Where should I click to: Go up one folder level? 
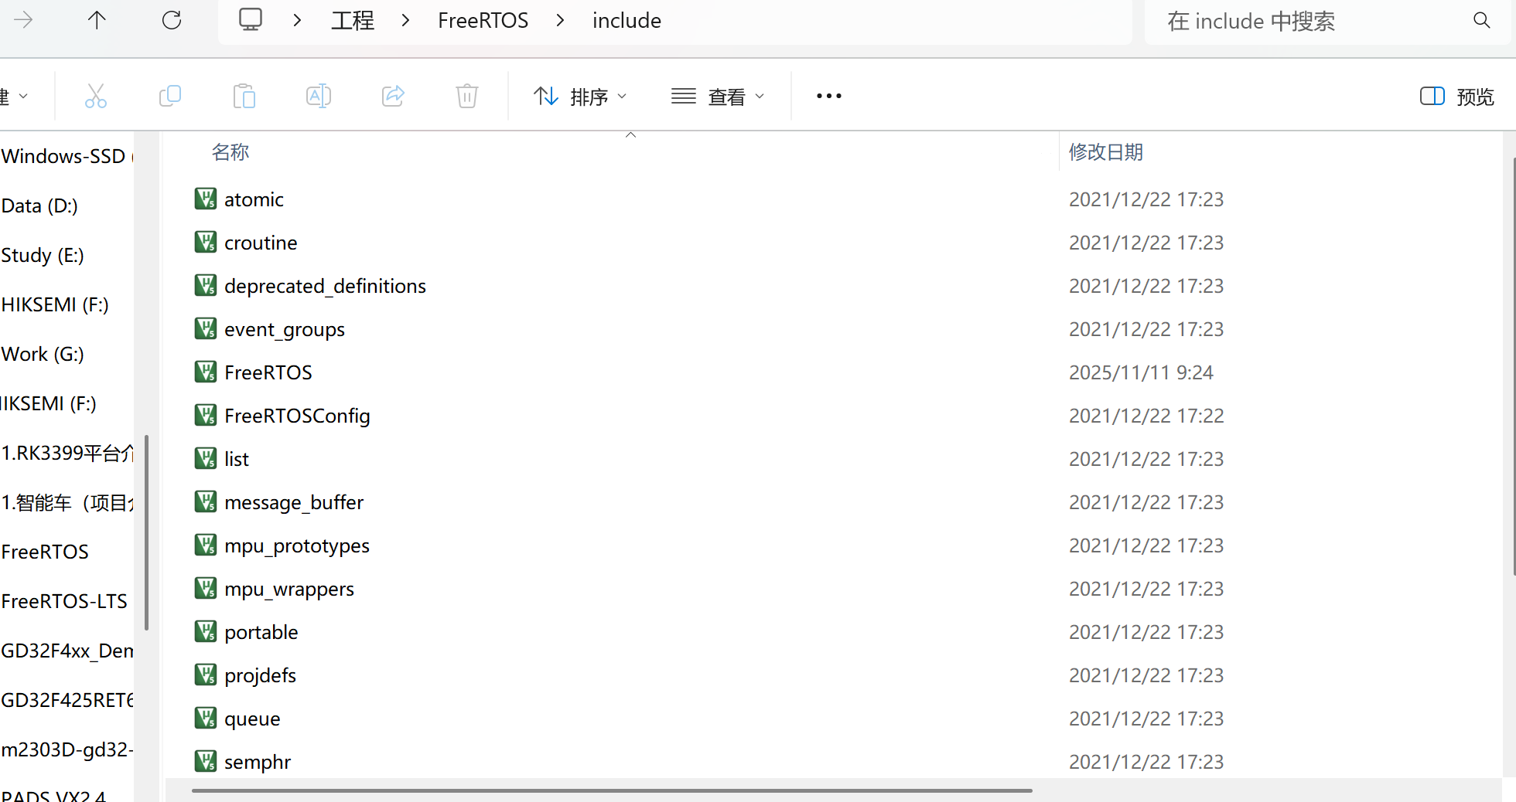click(x=97, y=20)
